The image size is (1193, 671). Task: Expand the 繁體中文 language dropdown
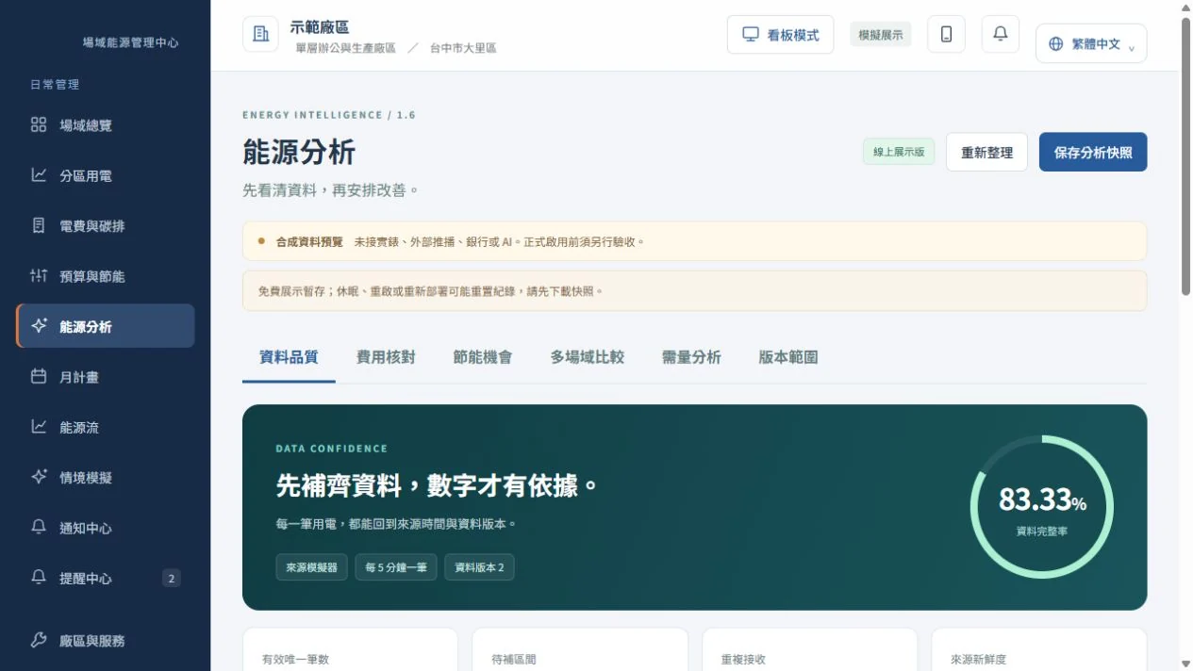click(x=1091, y=43)
